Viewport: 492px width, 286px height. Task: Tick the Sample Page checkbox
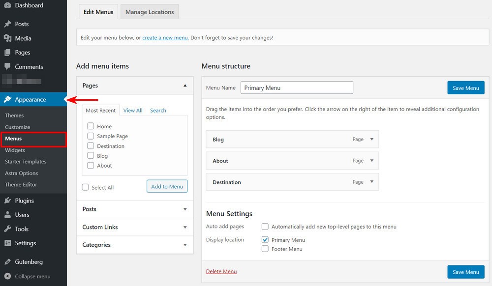(91, 136)
